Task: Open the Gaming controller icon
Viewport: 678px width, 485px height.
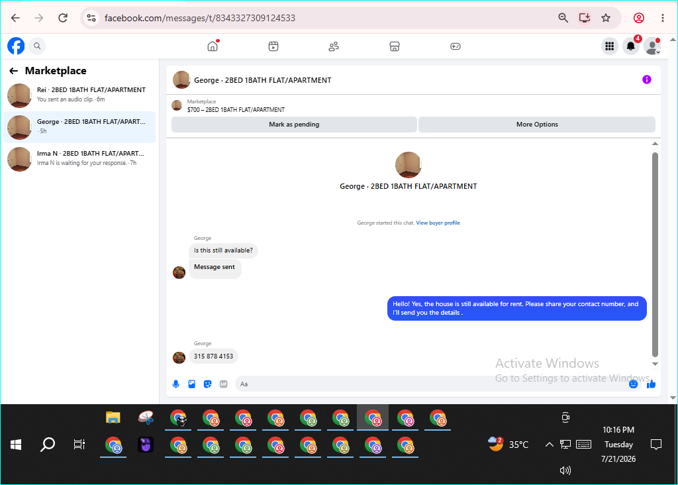Action: point(456,46)
